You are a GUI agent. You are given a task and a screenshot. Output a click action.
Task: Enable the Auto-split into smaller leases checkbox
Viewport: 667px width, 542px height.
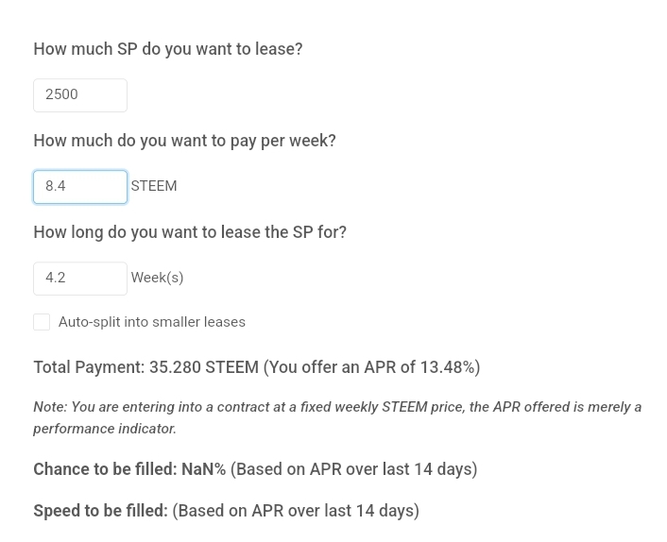42,322
